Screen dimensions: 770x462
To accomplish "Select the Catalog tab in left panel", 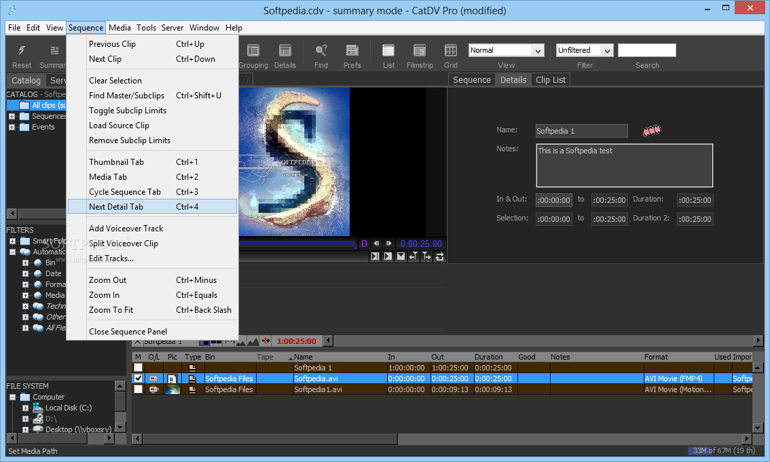I will (26, 81).
